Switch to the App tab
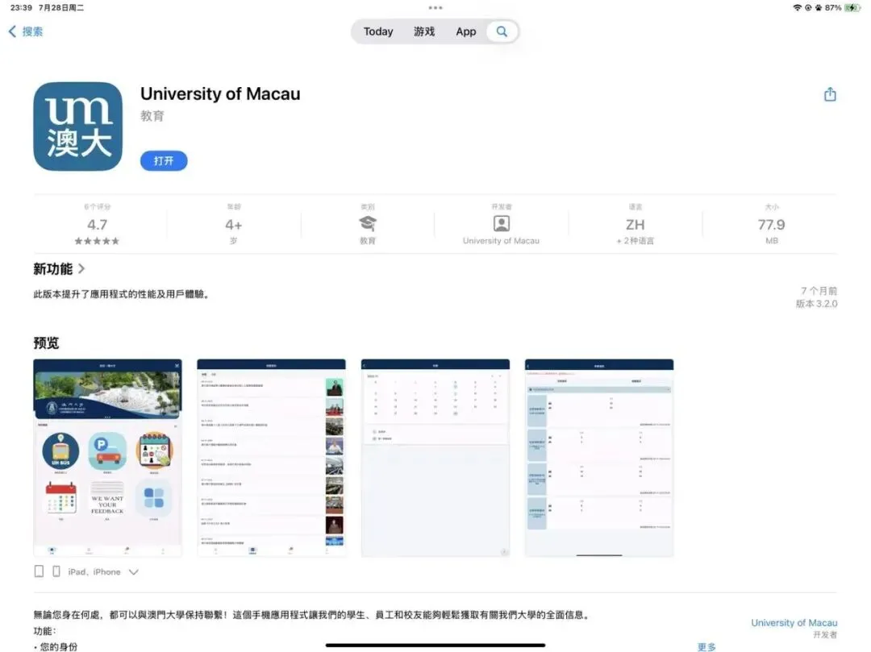 [x=466, y=31]
